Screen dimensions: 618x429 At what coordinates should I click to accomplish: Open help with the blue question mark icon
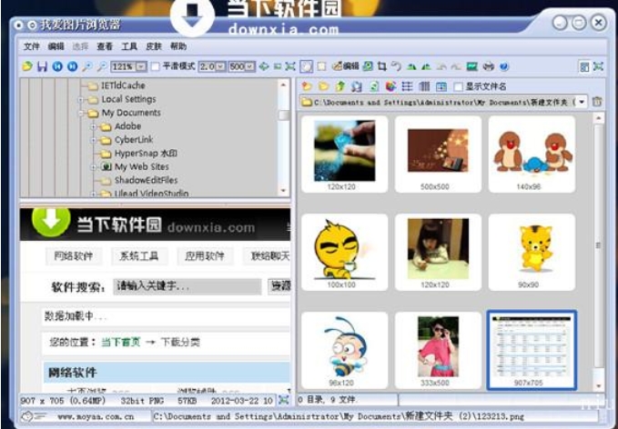coord(503,66)
